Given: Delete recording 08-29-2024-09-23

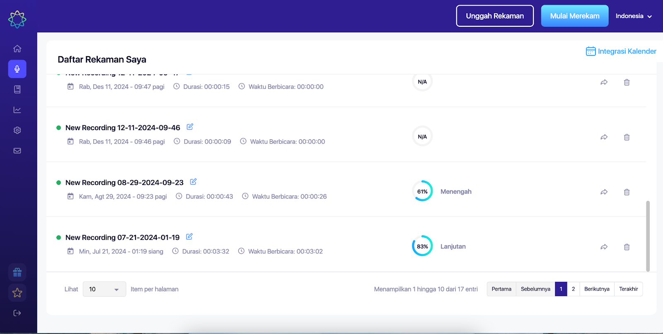Looking at the screenshot, I should (627, 192).
